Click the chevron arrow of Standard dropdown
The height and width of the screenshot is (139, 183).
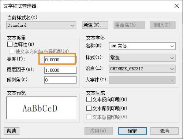tap(73, 26)
